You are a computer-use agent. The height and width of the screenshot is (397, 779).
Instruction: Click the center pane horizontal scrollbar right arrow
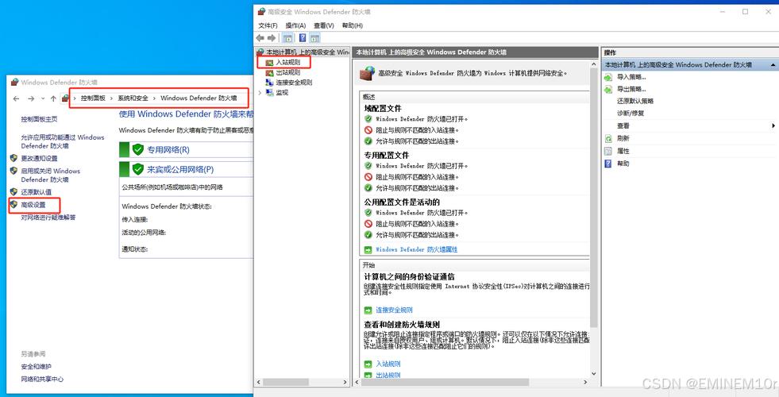pos(586,382)
